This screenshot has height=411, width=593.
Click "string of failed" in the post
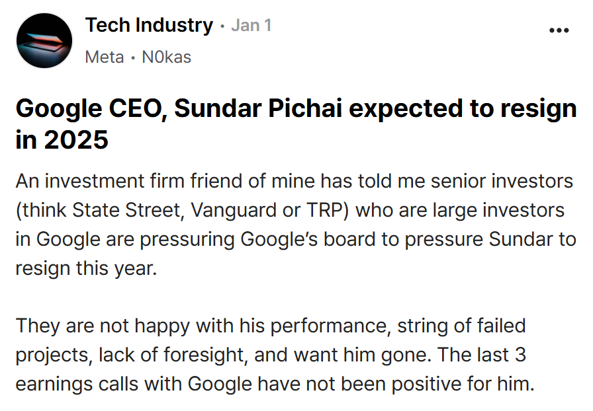(461, 326)
